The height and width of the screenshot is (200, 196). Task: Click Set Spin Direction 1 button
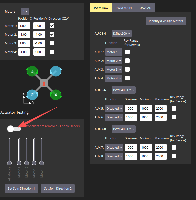tap(21, 188)
